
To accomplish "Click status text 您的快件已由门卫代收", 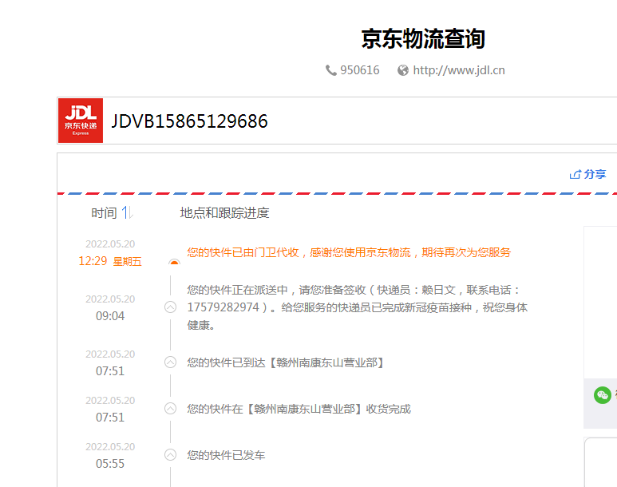I will point(243,252).
